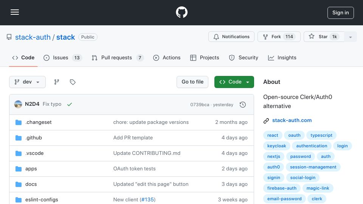The image size is (363, 204).
Task: Click the apps folder icon
Action: [19, 168]
